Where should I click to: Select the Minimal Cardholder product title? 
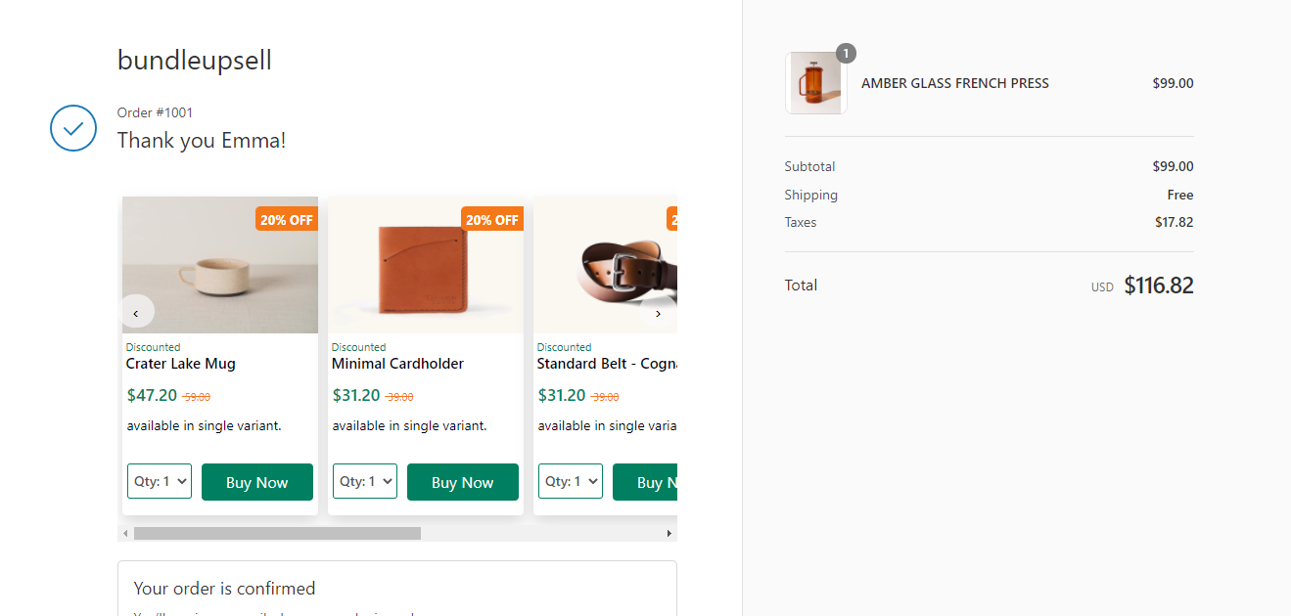point(397,364)
